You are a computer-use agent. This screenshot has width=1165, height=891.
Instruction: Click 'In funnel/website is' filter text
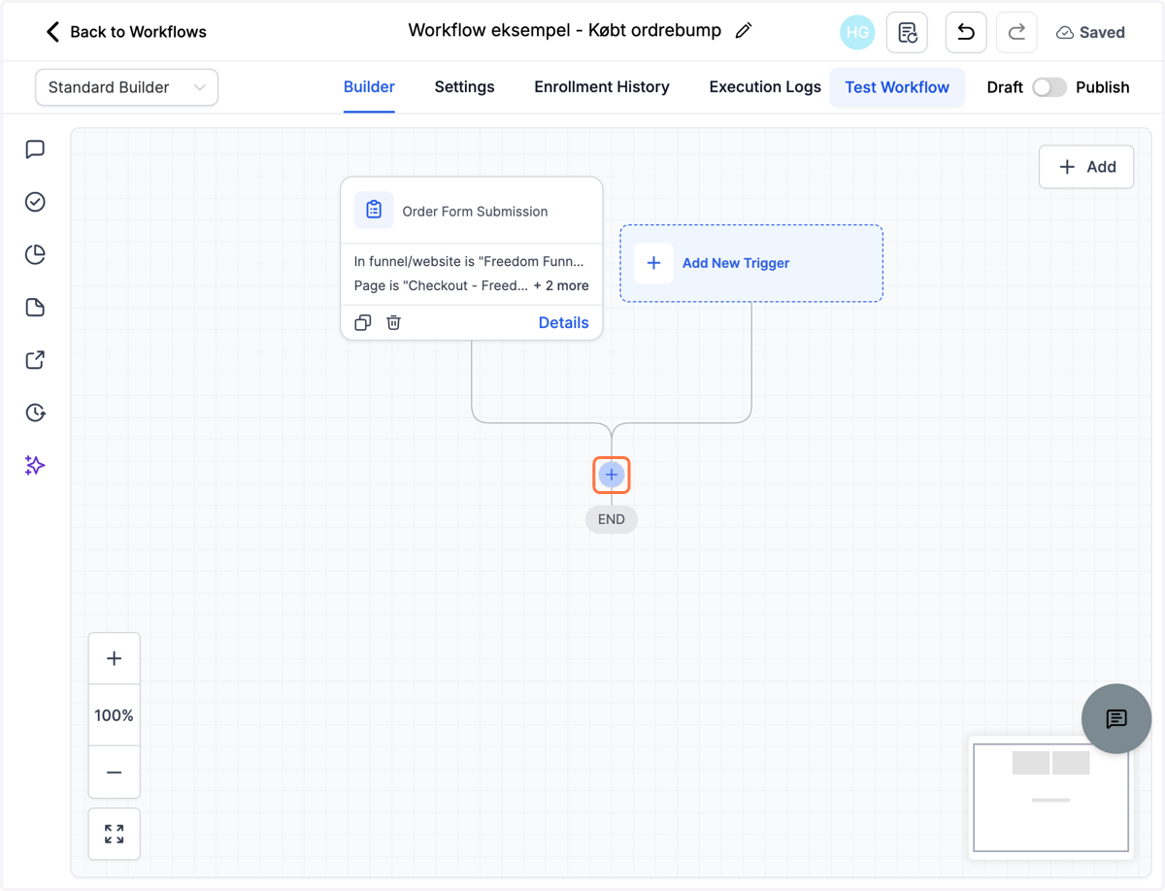point(469,261)
